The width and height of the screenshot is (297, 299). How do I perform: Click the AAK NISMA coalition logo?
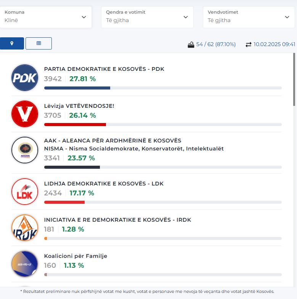coord(25,150)
